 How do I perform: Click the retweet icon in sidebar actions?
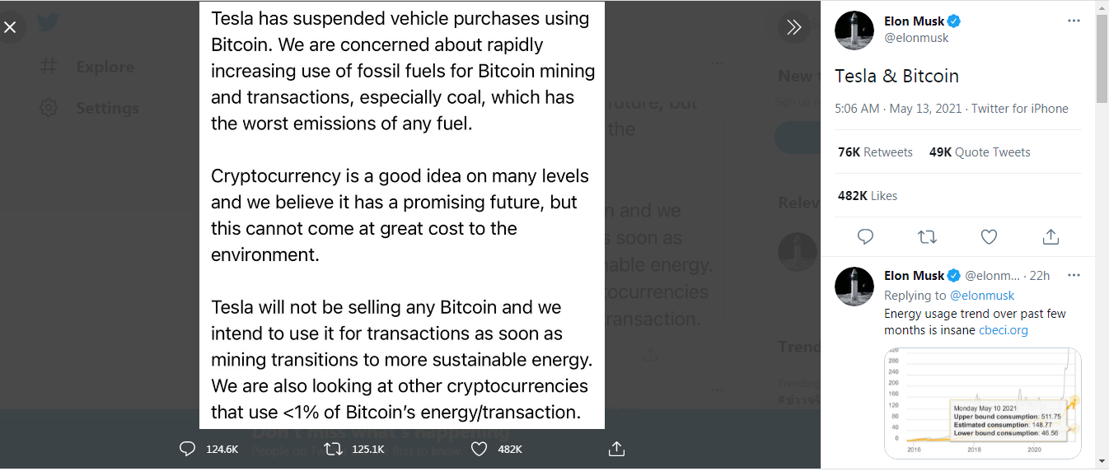tap(927, 237)
